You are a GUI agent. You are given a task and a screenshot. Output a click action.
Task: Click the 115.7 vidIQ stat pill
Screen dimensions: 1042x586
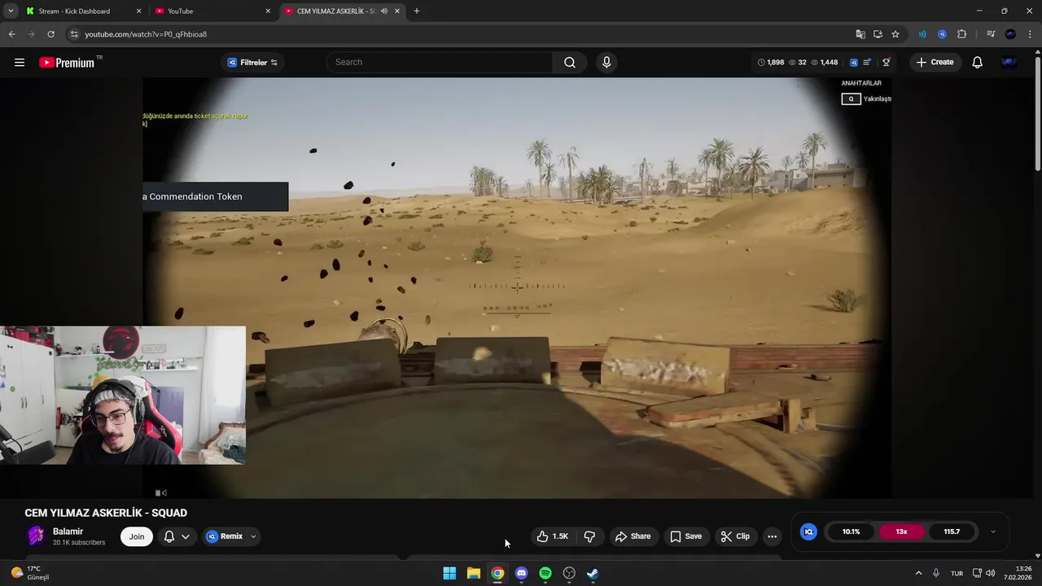(x=952, y=531)
